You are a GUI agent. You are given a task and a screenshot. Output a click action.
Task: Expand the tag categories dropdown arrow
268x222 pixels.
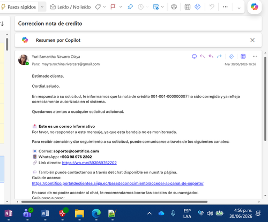pyautogui.click(x=105, y=7)
